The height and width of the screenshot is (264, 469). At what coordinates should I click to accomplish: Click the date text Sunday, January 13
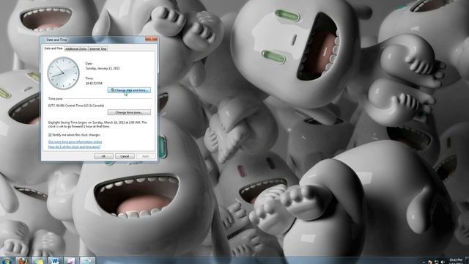[x=103, y=68]
